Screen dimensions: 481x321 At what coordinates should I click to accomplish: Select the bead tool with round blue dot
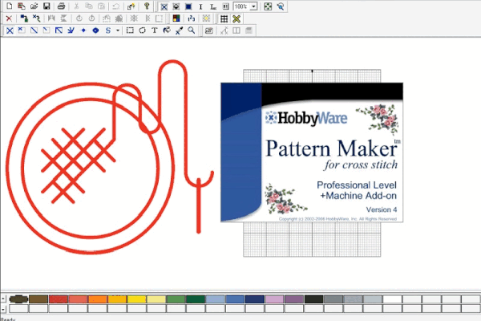[95, 30]
